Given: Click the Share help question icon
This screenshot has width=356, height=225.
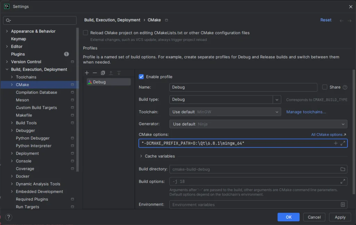Looking at the screenshot, I should pos(345,87).
